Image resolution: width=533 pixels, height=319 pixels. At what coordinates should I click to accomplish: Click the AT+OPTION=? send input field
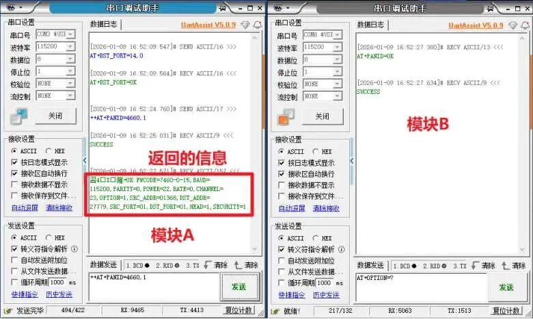(421, 287)
